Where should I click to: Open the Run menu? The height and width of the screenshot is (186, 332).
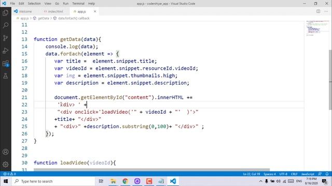[x=66, y=4]
